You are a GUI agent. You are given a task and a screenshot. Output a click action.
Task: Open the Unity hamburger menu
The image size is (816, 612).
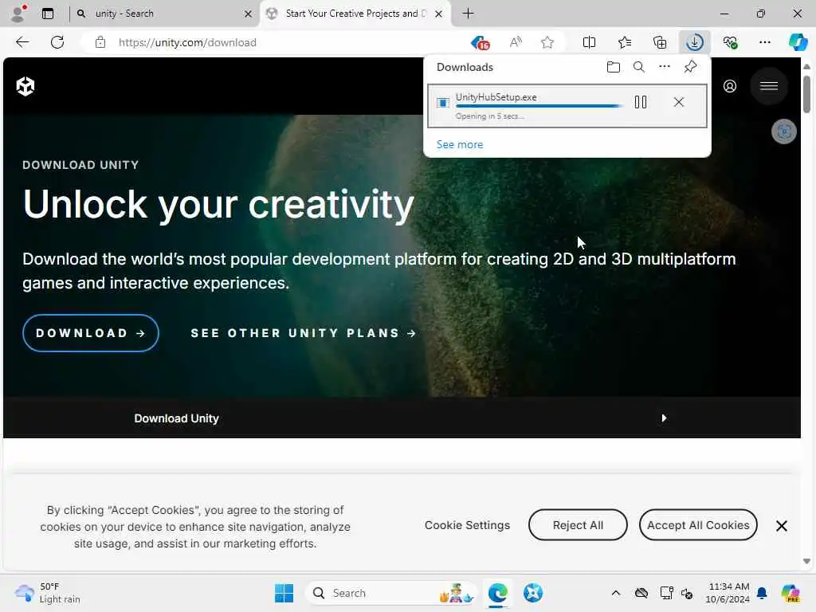point(769,86)
